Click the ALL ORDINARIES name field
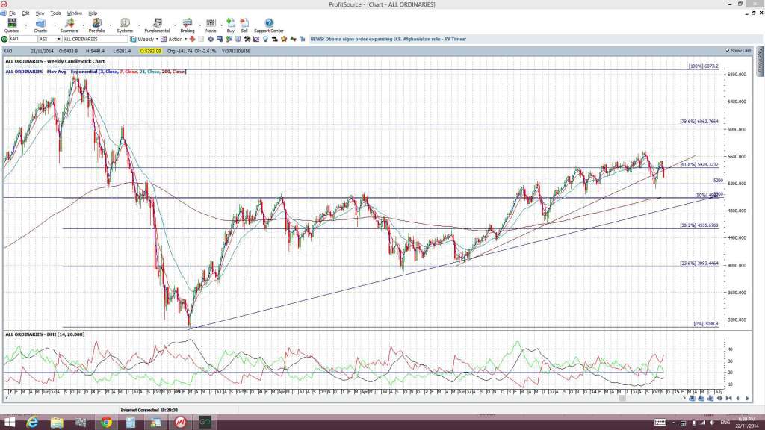This screenshot has width=765, height=430. (x=96, y=39)
